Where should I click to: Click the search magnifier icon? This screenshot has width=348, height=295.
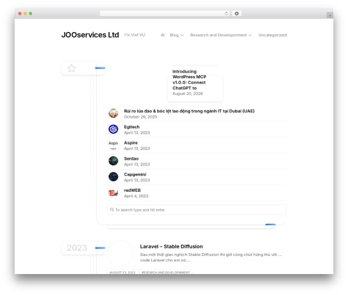pyautogui.click(x=112, y=210)
